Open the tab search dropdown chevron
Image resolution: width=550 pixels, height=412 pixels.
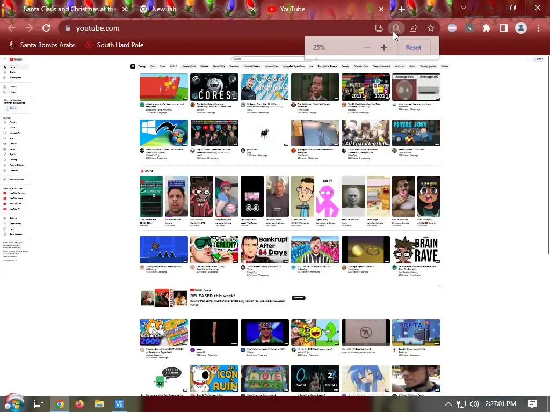pyautogui.click(x=464, y=8)
